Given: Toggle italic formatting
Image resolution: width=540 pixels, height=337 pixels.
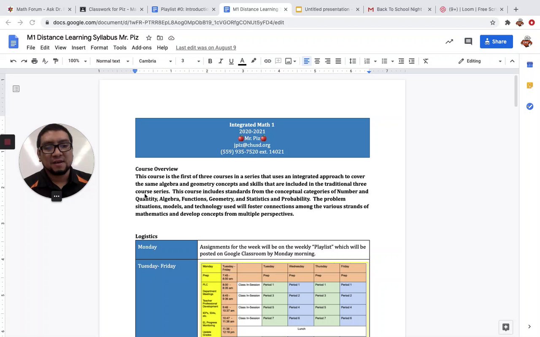Looking at the screenshot, I should tap(221, 61).
